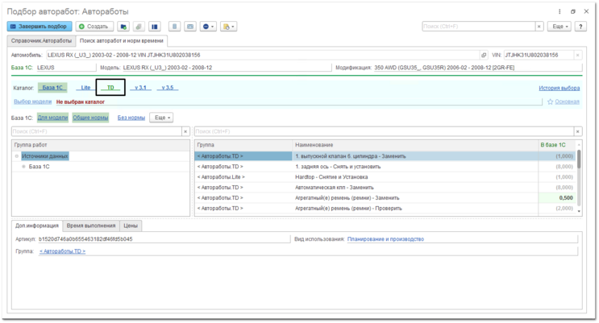Open the blue circle dropdown in toolbar

[208, 27]
